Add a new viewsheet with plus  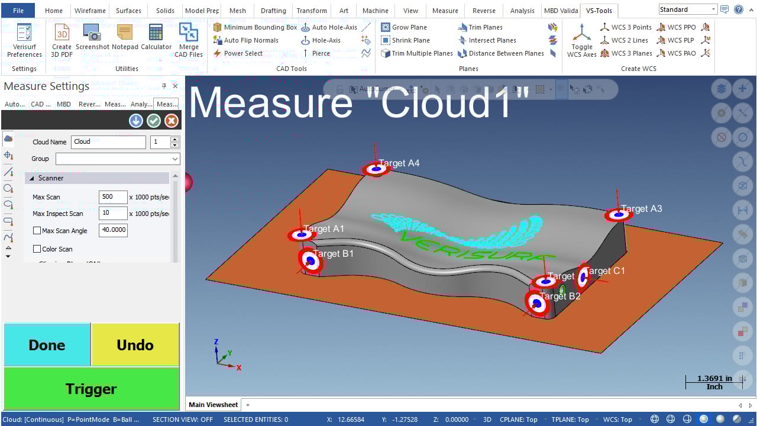[248, 405]
